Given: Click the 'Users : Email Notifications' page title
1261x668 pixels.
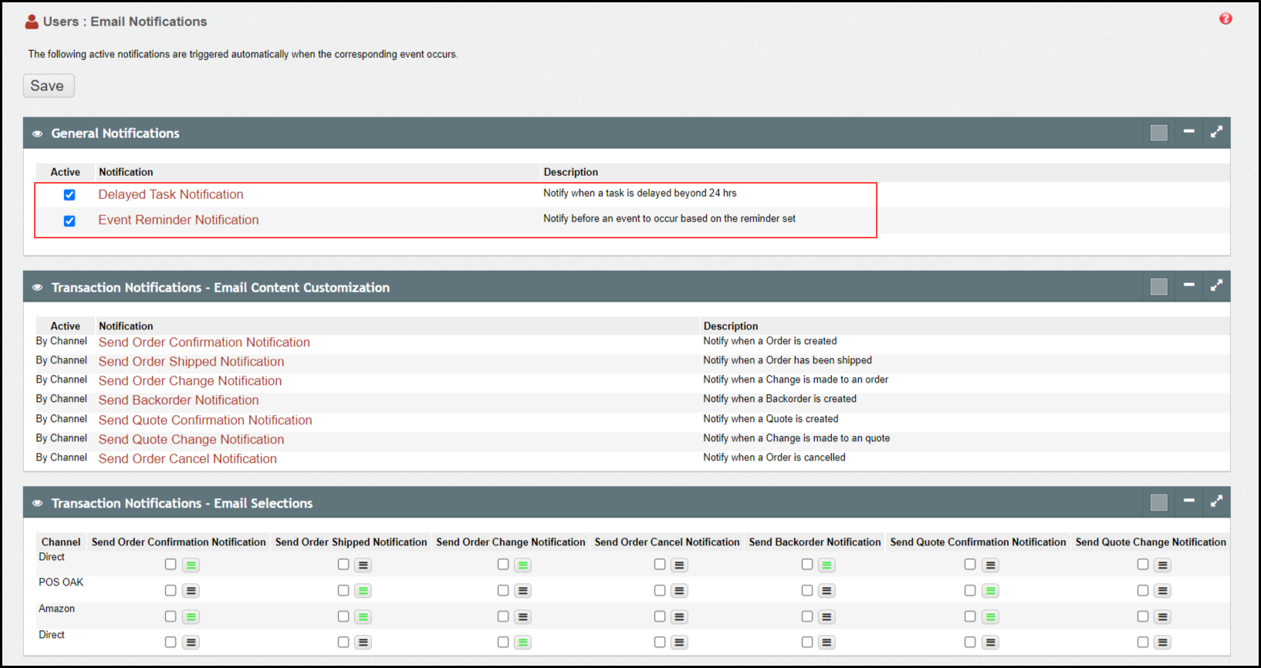Looking at the screenshot, I should pyautogui.click(x=125, y=22).
